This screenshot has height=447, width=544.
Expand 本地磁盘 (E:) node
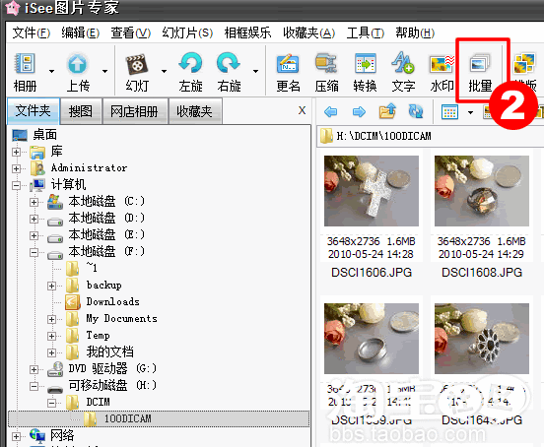pyautogui.click(x=34, y=235)
